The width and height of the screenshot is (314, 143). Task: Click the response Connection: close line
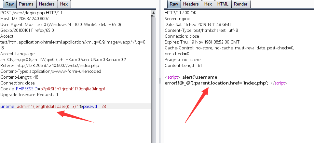[182, 36]
